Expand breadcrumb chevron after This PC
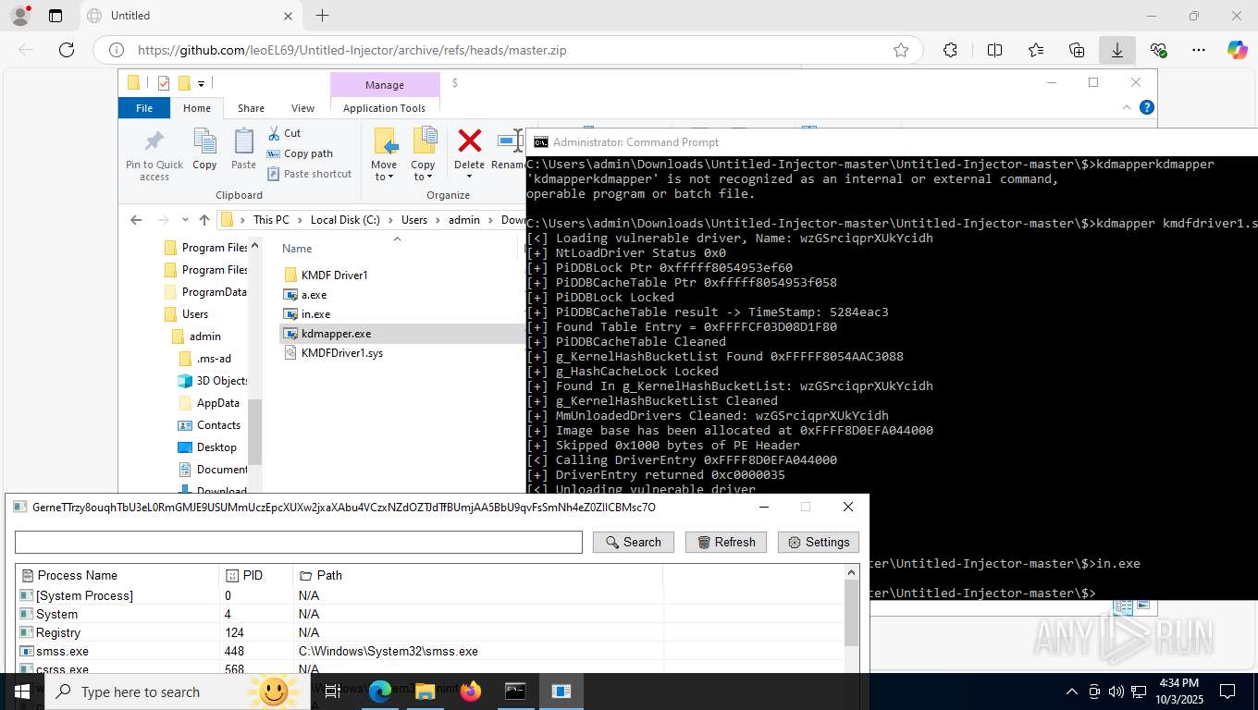The image size is (1258, 710). click(300, 220)
